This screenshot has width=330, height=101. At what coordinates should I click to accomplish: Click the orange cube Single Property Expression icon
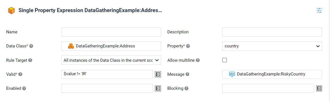[x=11, y=10]
